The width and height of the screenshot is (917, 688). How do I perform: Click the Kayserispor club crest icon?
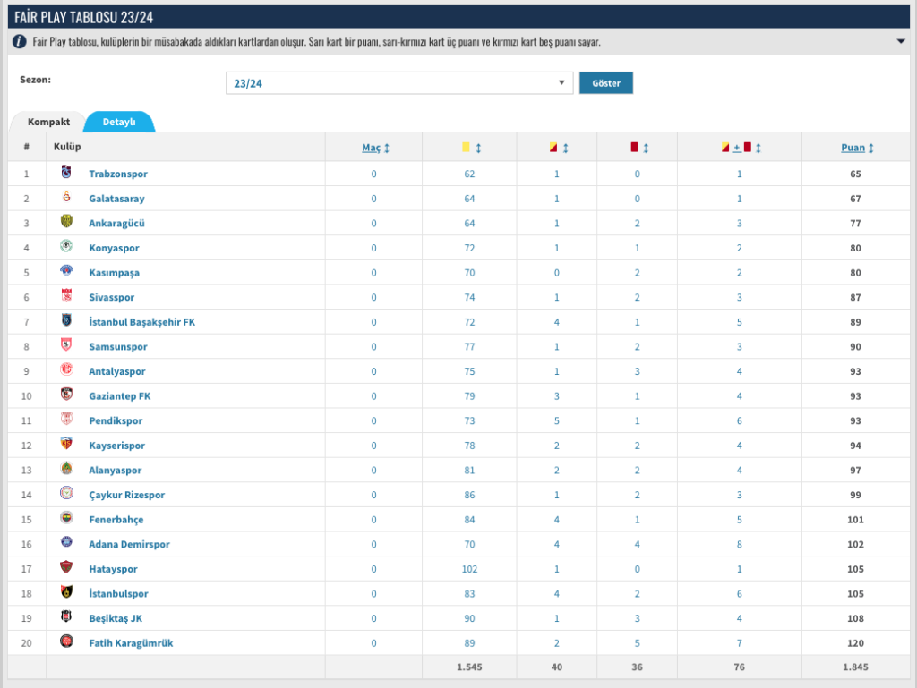pyautogui.click(x=66, y=443)
